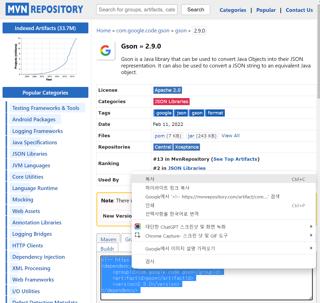
Task: Click the Google Gson logo icon
Action: click(106, 51)
